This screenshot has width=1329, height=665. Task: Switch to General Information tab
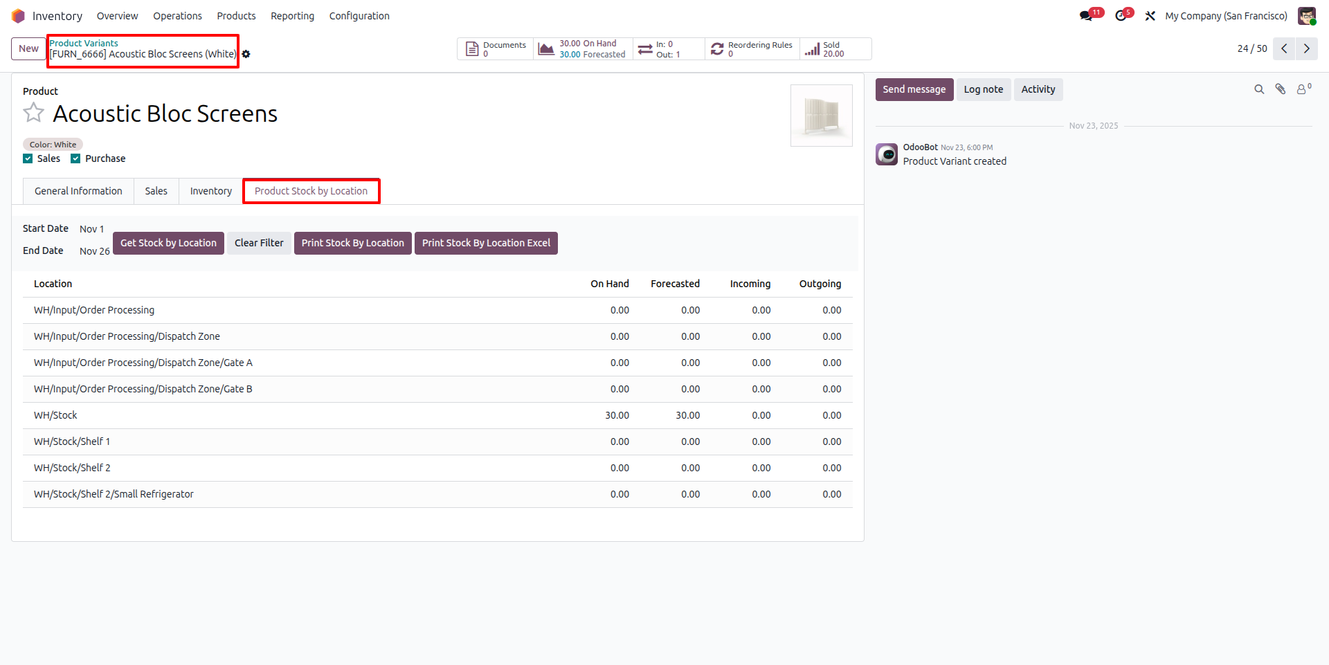78,191
